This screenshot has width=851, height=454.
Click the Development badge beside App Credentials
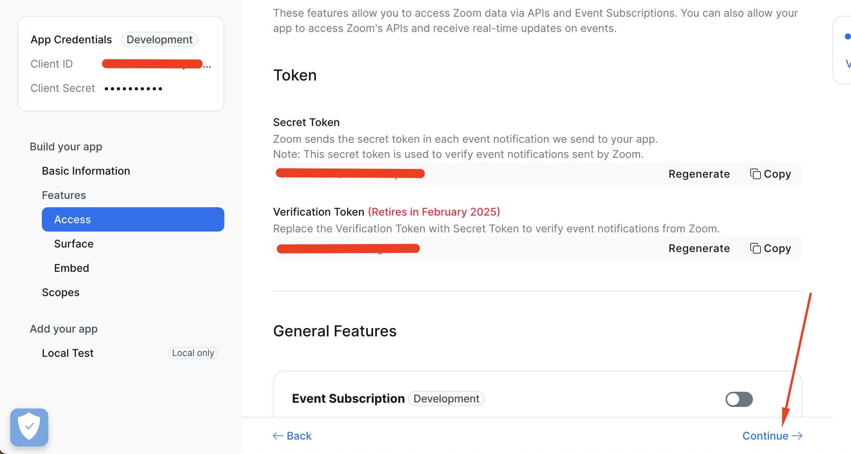(x=159, y=39)
